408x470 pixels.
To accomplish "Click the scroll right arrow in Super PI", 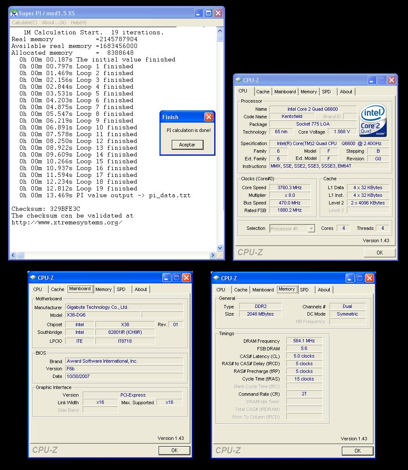I will (212, 255).
